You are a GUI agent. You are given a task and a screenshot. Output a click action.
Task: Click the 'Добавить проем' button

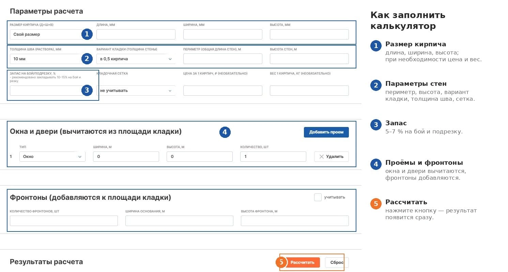[326, 132]
